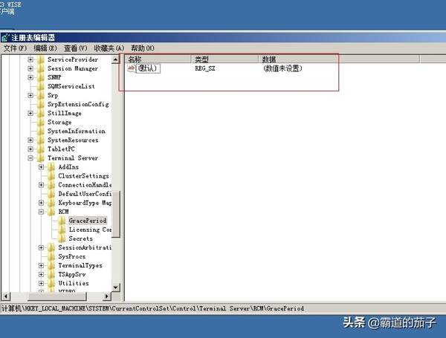Collapse the Terminal Server tree node
This screenshot has width=446, height=338.
click(x=30, y=158)
